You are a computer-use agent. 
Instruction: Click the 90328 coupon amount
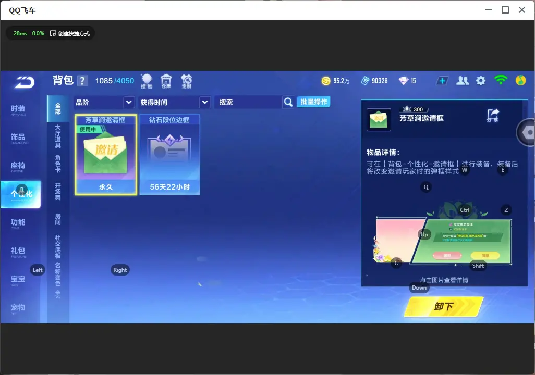coord(380,81)
